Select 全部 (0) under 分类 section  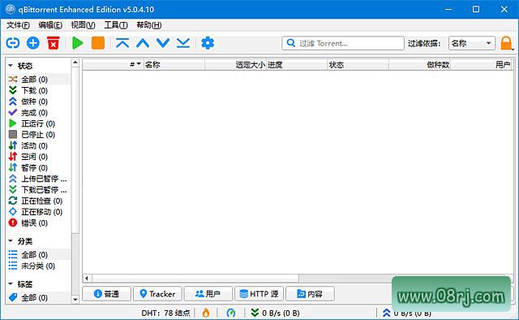(38, 255)
